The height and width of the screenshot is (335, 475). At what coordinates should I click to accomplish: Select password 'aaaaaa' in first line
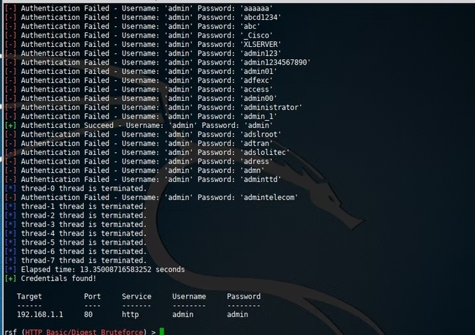click(x=256, y=8)
